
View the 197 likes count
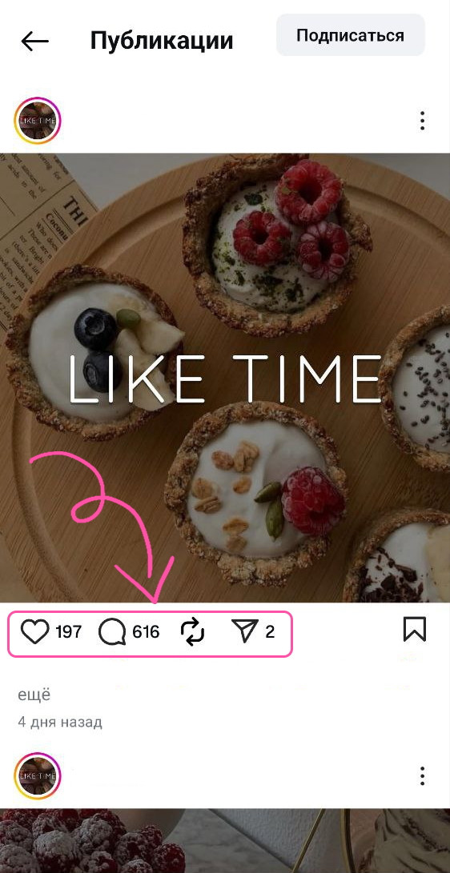coord(69,632)
